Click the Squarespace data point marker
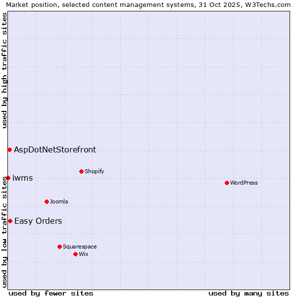The height and width of the screenshot is (297, 297). click(59, 247)
